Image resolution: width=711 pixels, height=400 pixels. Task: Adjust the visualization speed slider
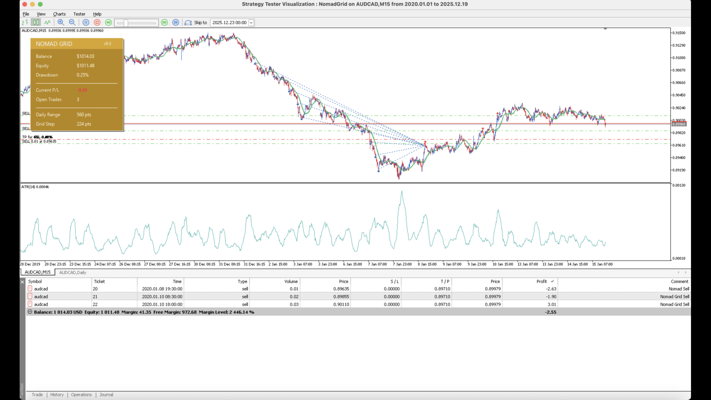[126, 23]
